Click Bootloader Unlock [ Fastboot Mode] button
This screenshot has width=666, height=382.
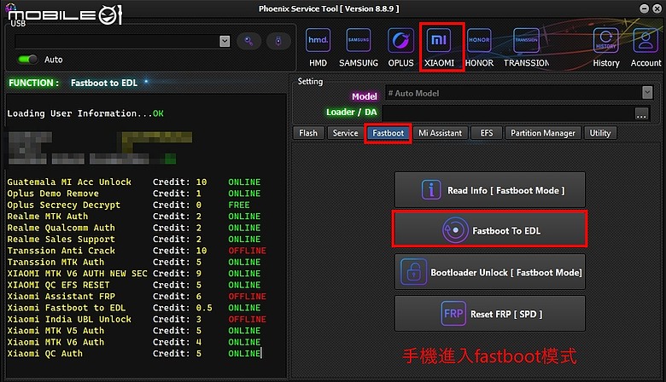pos(490,272)
